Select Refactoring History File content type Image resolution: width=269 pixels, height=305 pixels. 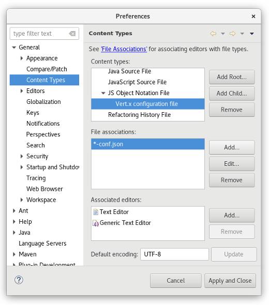click(139, 115)
